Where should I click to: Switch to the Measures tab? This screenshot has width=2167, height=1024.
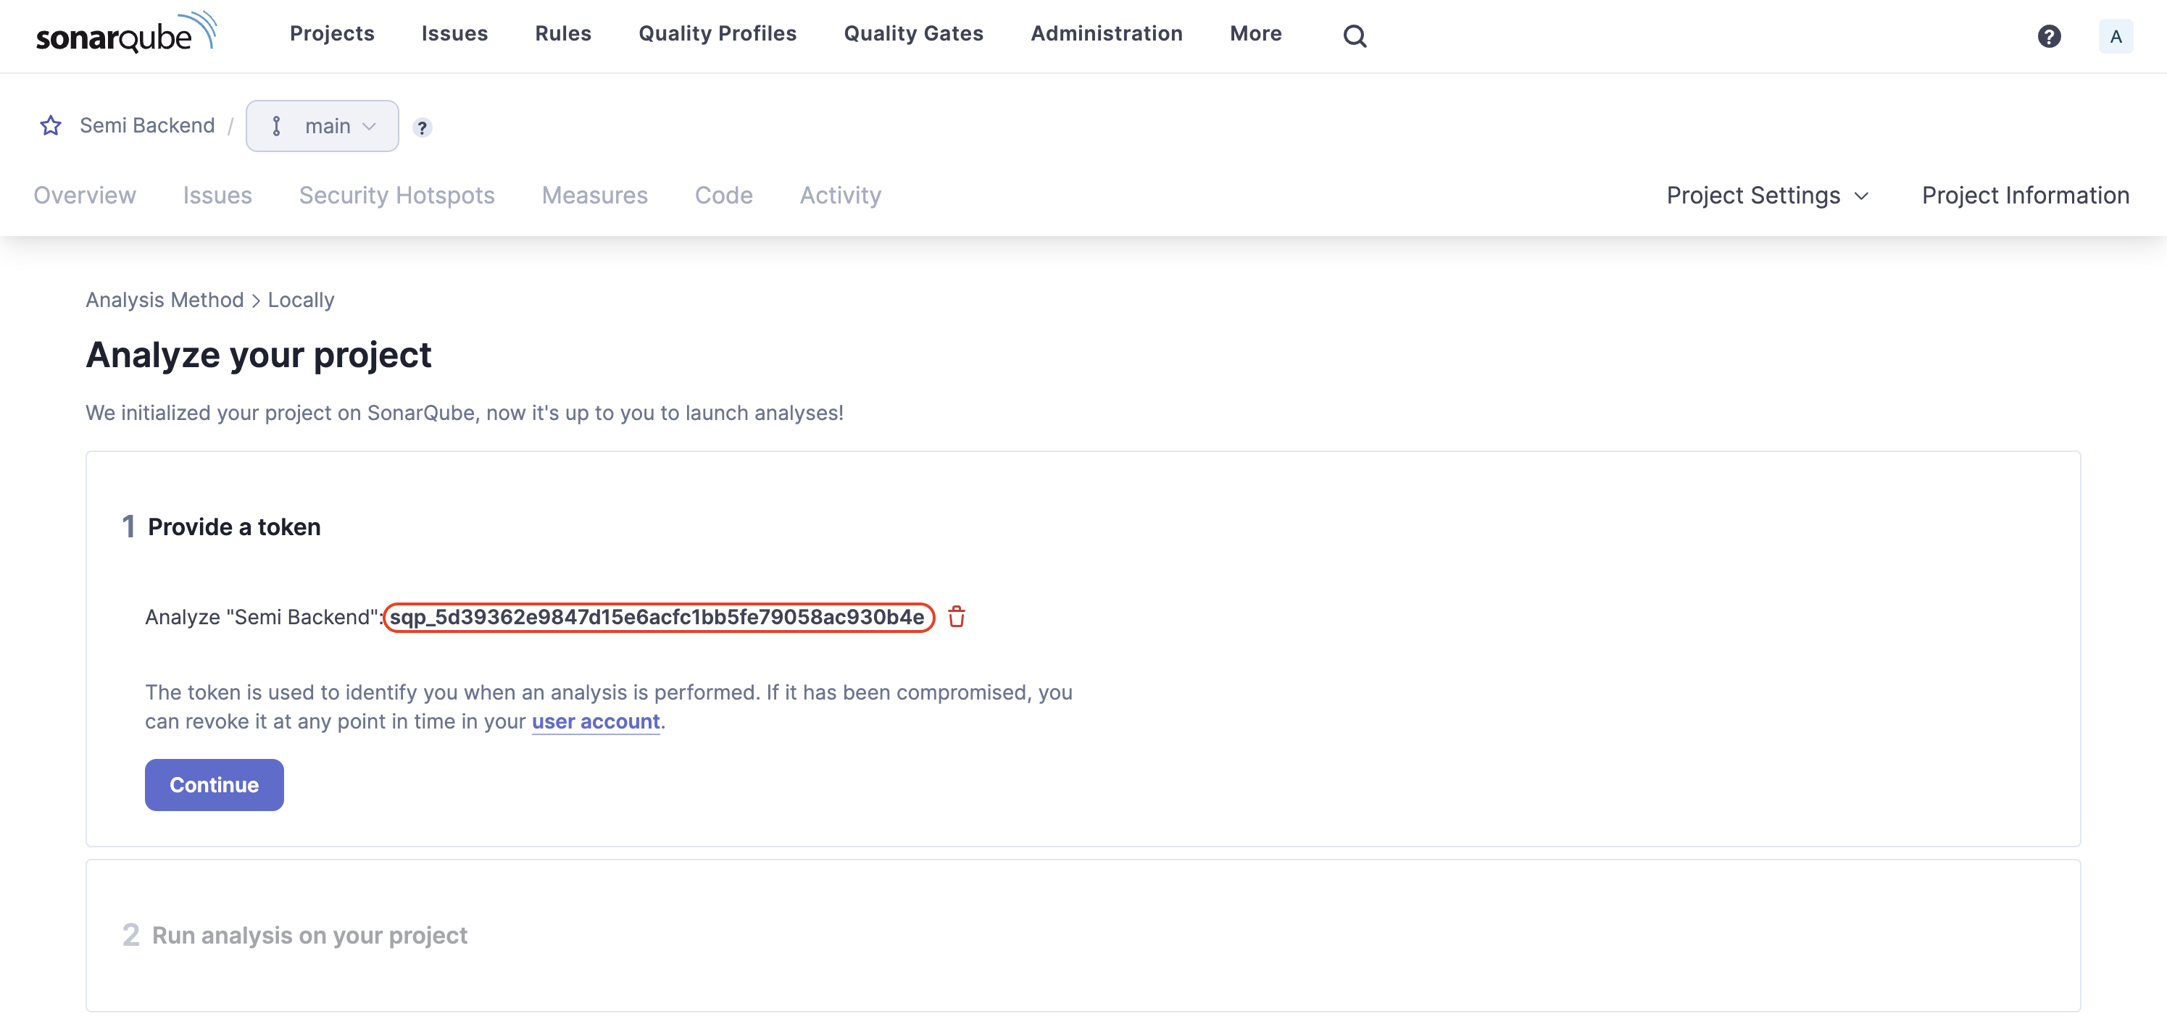click(x=594, y=195)
